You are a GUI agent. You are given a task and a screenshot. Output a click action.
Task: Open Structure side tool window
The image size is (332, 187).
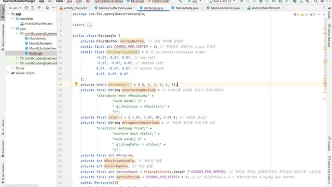click(3, 127)
